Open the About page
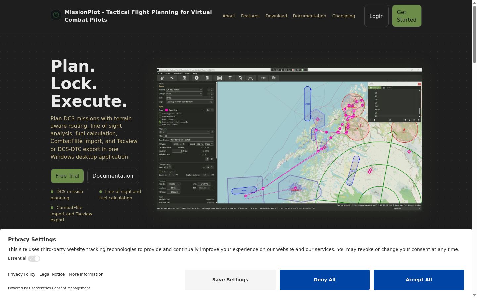 tap(229, 16)
